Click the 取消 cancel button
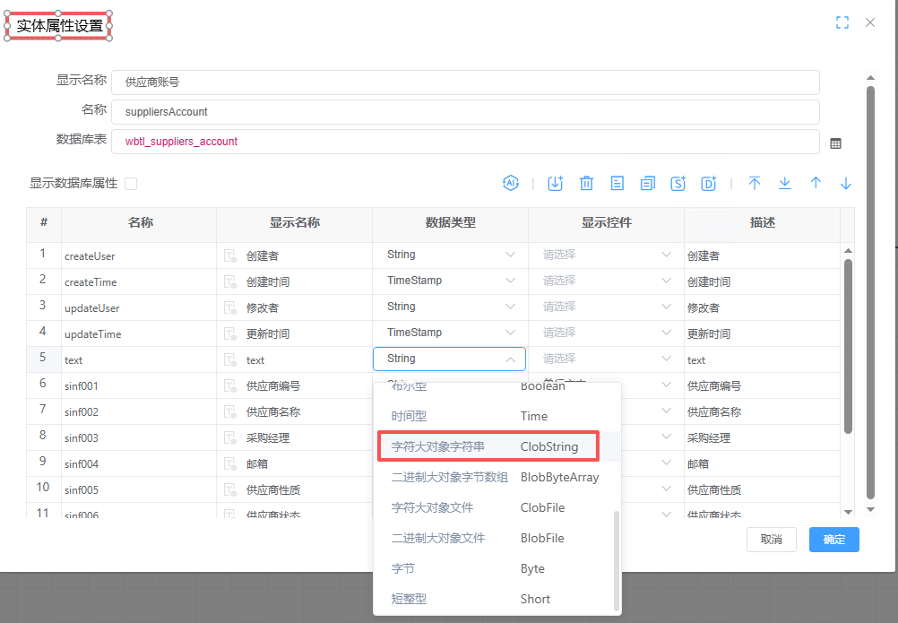 (771, 540)
